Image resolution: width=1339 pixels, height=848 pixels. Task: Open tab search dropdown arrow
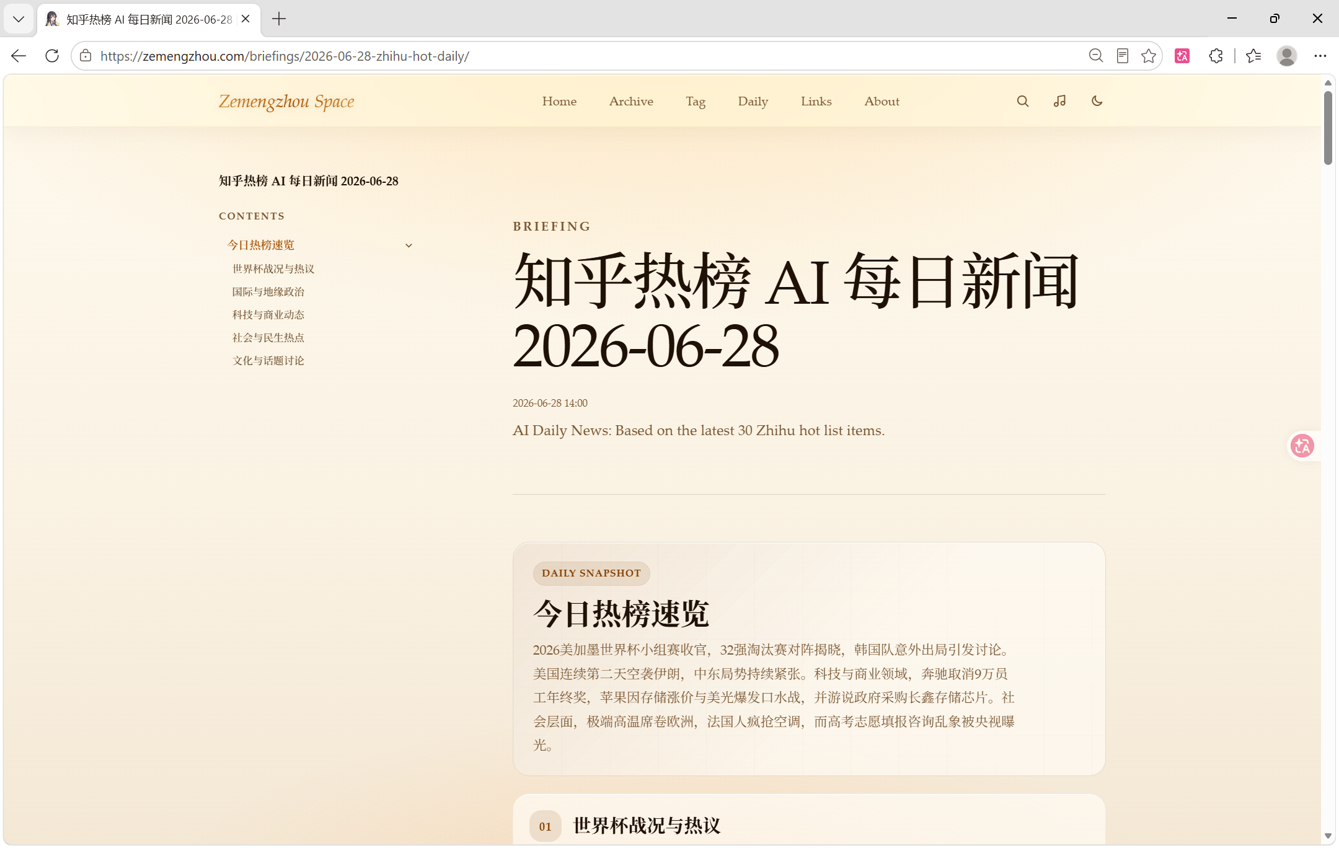click(x=19, y=19)
